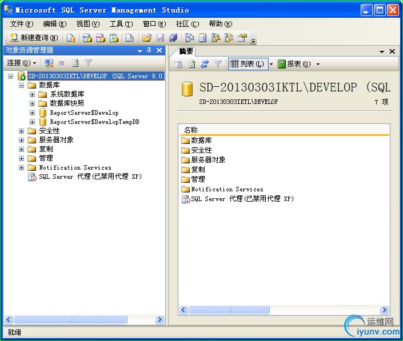Expand the 安全性 tree node

coord(21,131)
